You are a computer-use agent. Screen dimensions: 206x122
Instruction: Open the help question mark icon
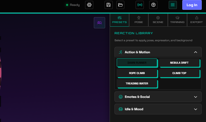(153, 5)
